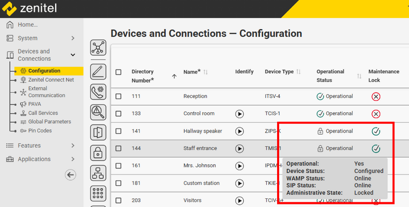Open Pin Codes
The width and height of the screenshot is (409, 207).
(40, 131)
